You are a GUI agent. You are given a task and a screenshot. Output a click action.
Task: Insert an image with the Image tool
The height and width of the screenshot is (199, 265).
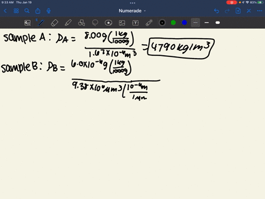click(x=122, y=23)
